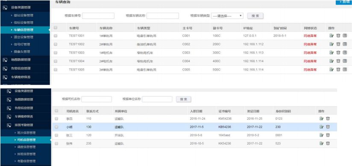Click 搜索 button next to vehicle type dropdown
The width and height of the screenshot is (352, 166).
click(x=255, y=16)
